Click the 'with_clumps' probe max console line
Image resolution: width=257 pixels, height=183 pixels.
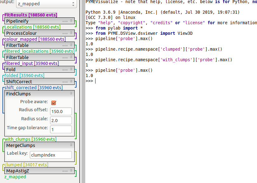tap(159, 60)
